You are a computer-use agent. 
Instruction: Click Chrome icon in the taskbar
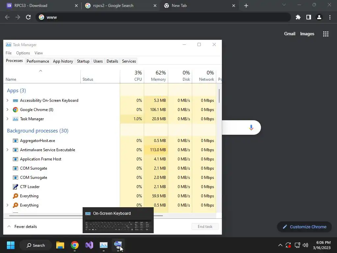coord(75,245)
